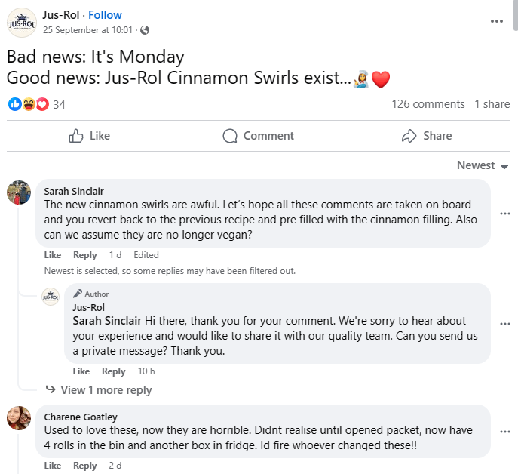This screenshot has width=518, height=474.
Task: Open the Newest comment sorting dropdown
Action: (x=483, y=165)
